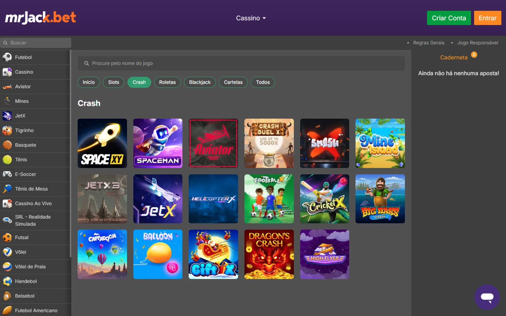Open the chat support bubble
Viewport: 506px width, 316px height.
pyautogui.click(x=487, y=297)
